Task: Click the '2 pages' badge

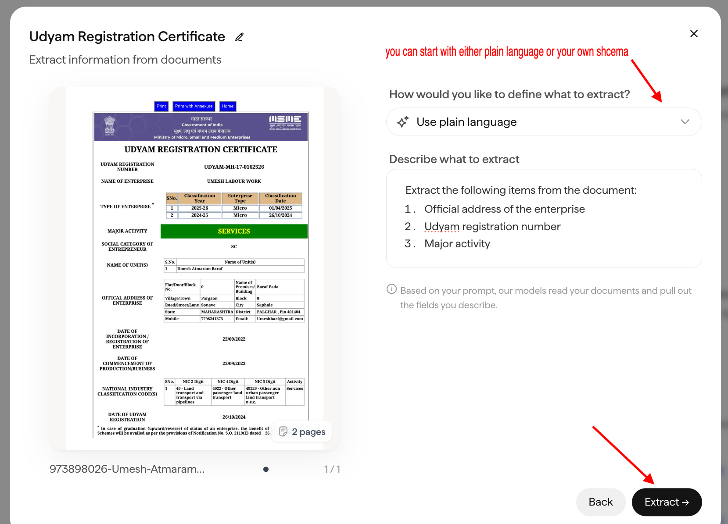Action: pos(302,432)
